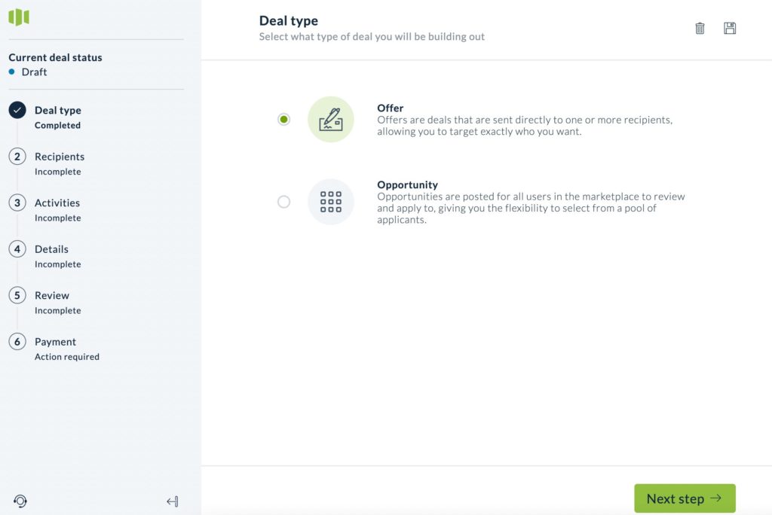Select the Opportunity radio button
Viewport: 772px width, 515px height.
click(283, 202)
